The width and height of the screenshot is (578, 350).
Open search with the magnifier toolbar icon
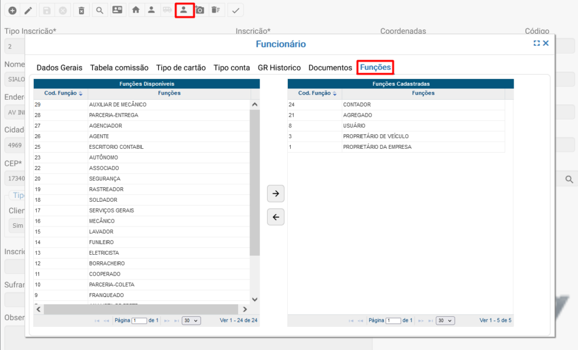99,10
